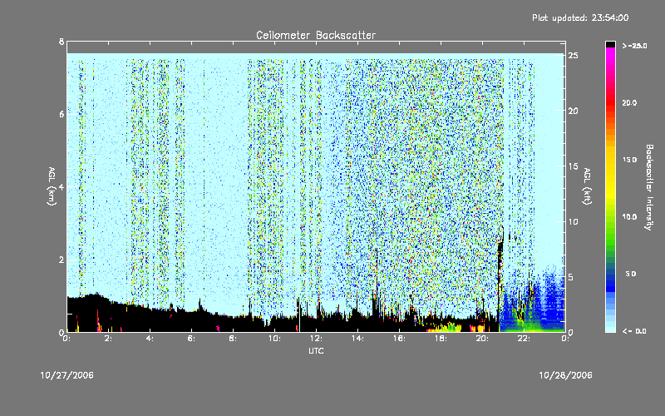Screen dimensions: 665x416
Task: Click the right kft axis tick label '15'
Action: pyautogui.click(x=574, y=166)
